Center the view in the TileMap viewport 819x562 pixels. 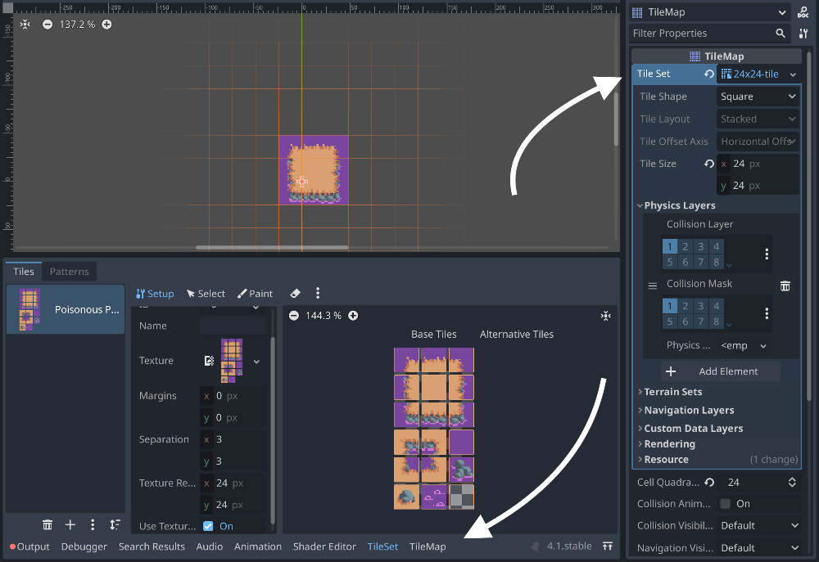(x=25, y=25)
